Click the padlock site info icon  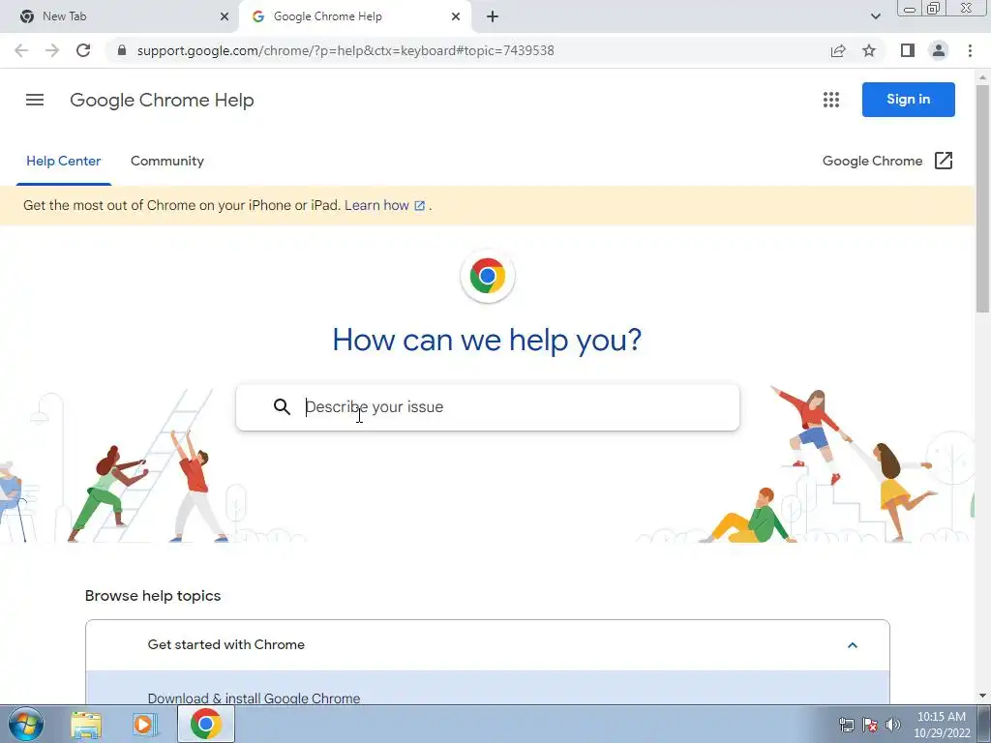point(122,50)
